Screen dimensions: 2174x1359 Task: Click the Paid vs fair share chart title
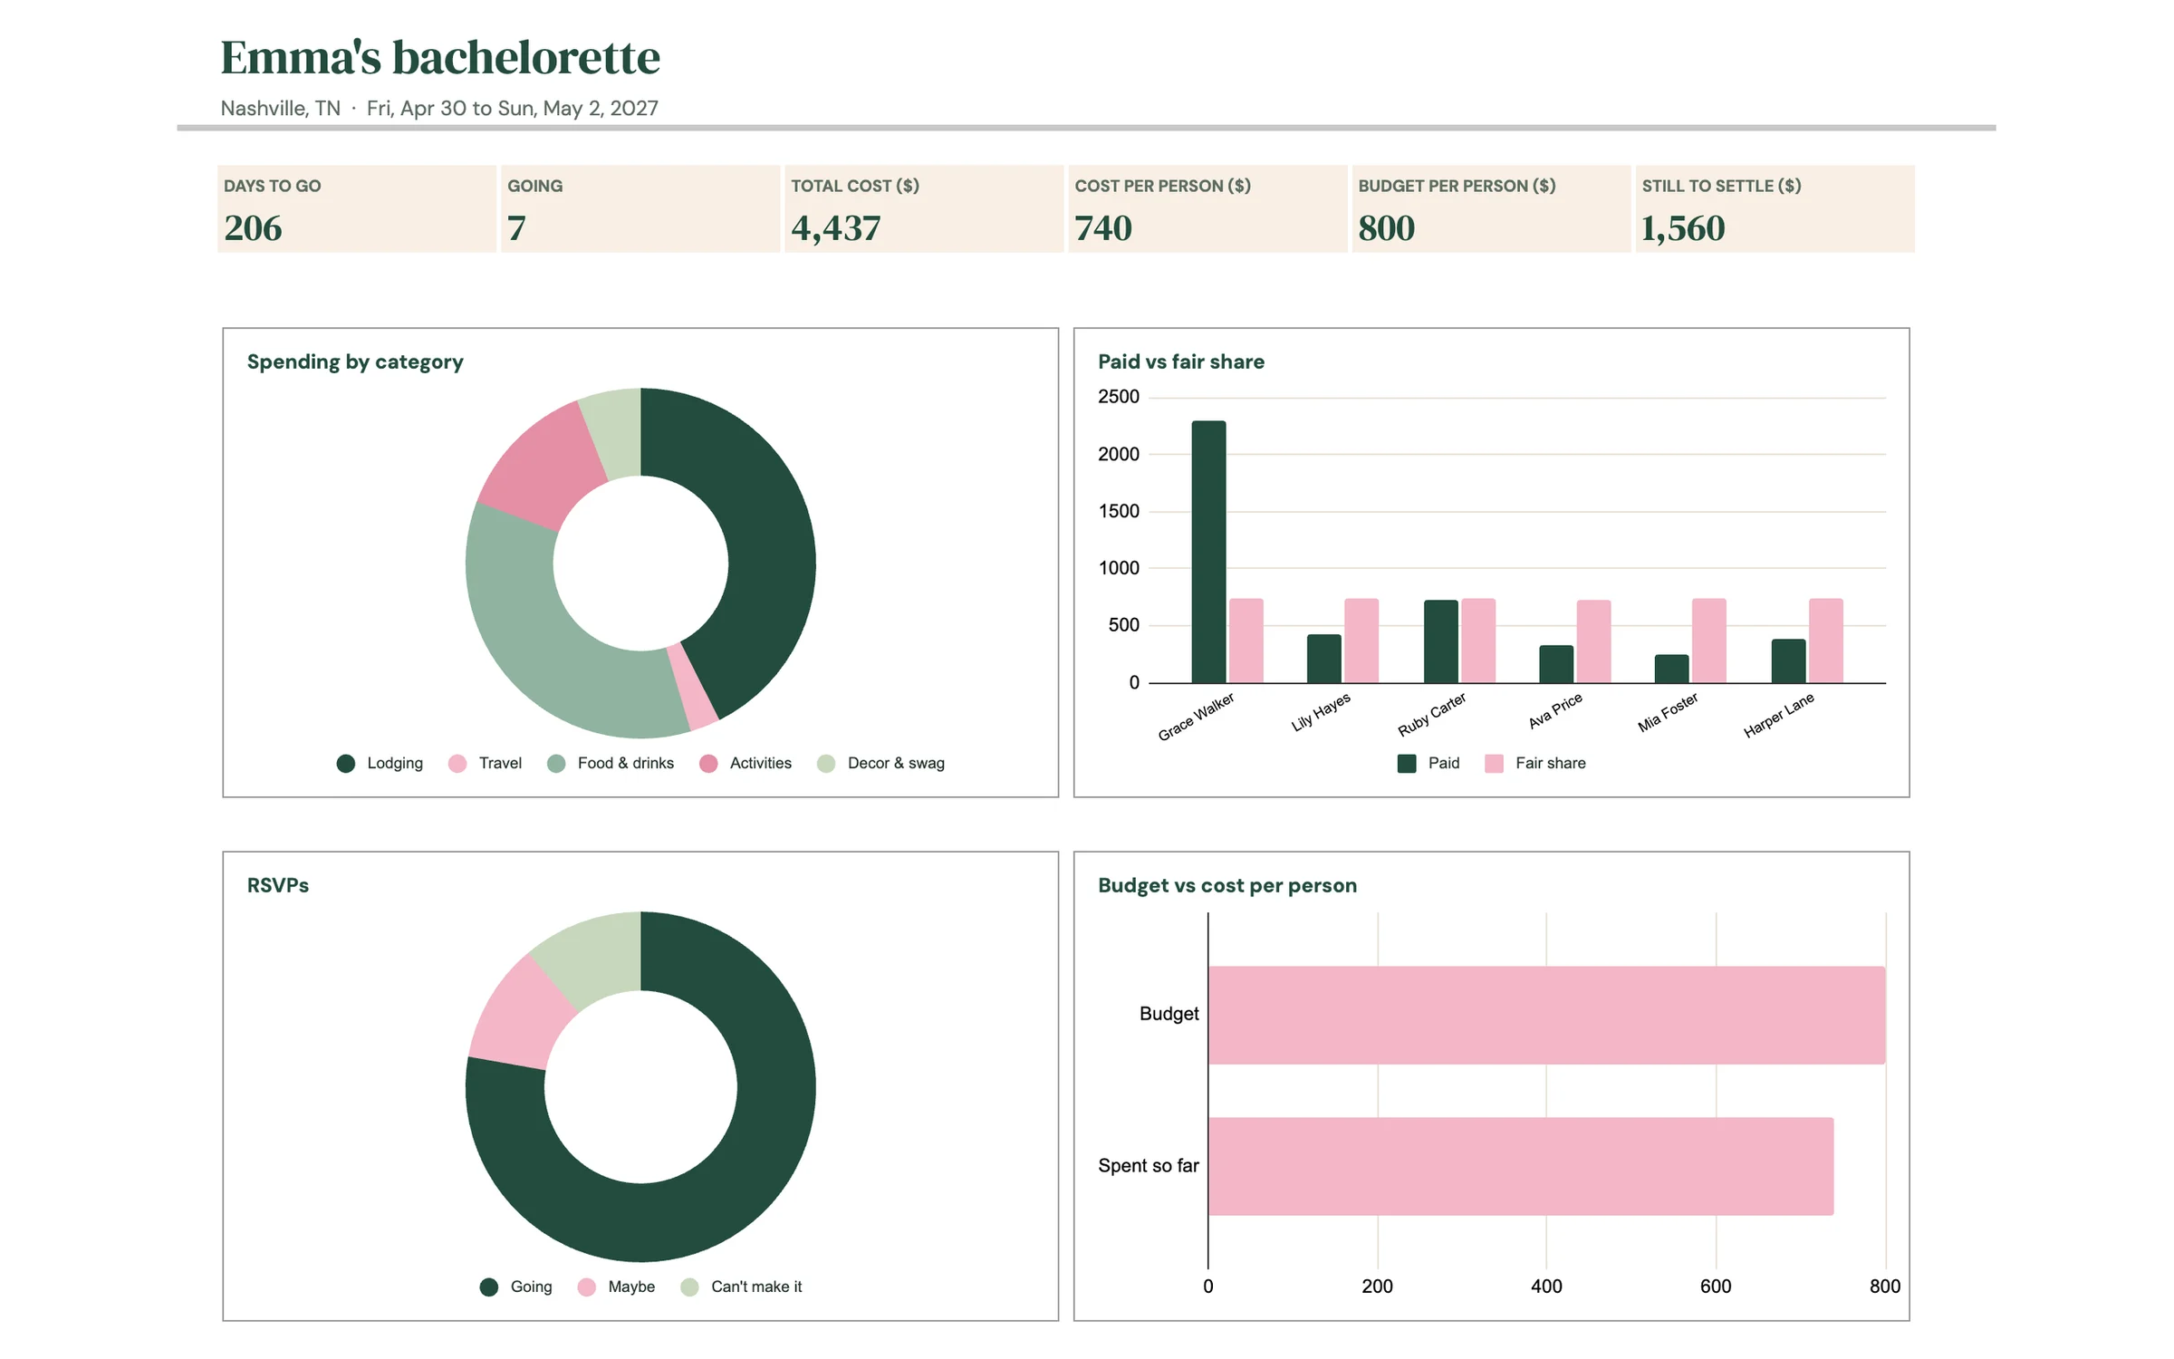(1181, 362)
